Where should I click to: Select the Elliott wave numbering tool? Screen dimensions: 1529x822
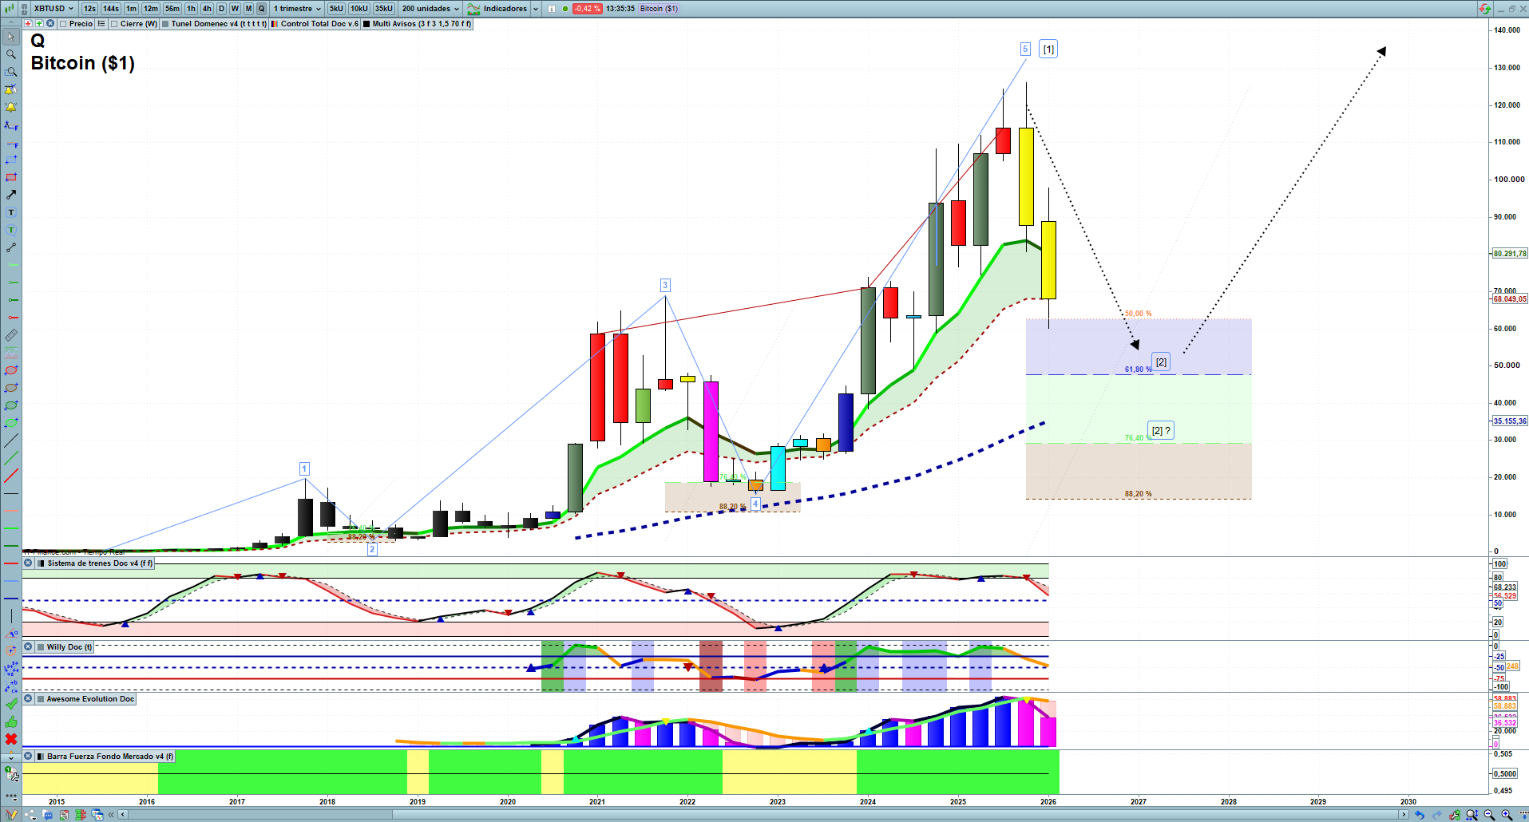(11, 669)
